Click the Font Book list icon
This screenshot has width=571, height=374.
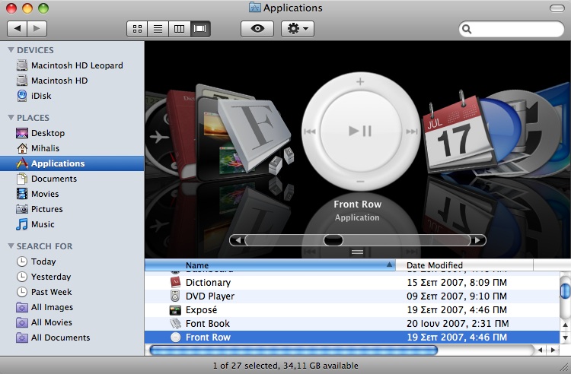click(x=175, y=324)
